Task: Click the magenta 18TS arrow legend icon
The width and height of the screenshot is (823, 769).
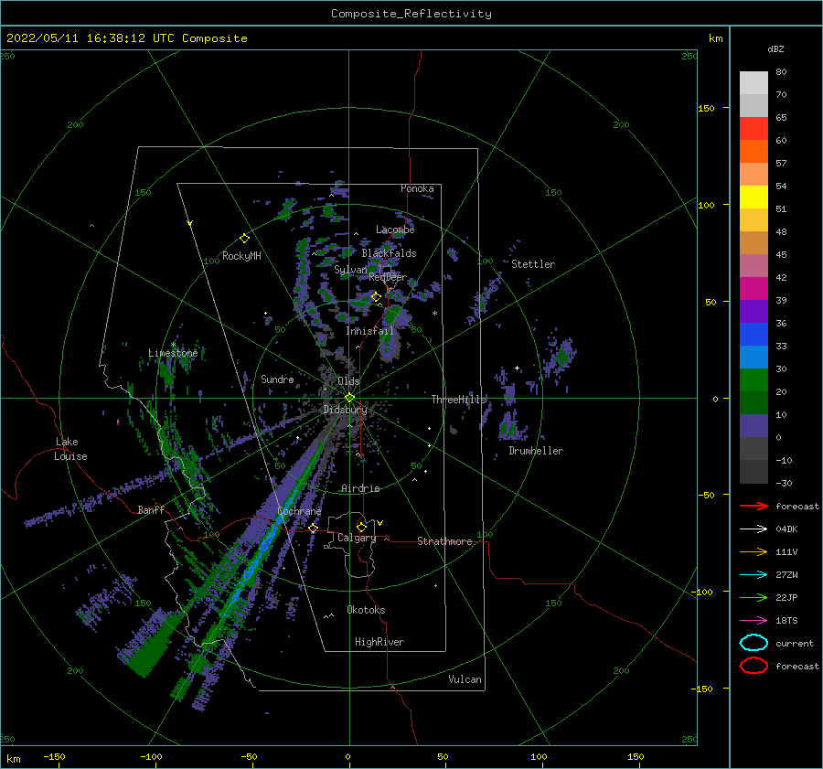Action: pos(754,621)
